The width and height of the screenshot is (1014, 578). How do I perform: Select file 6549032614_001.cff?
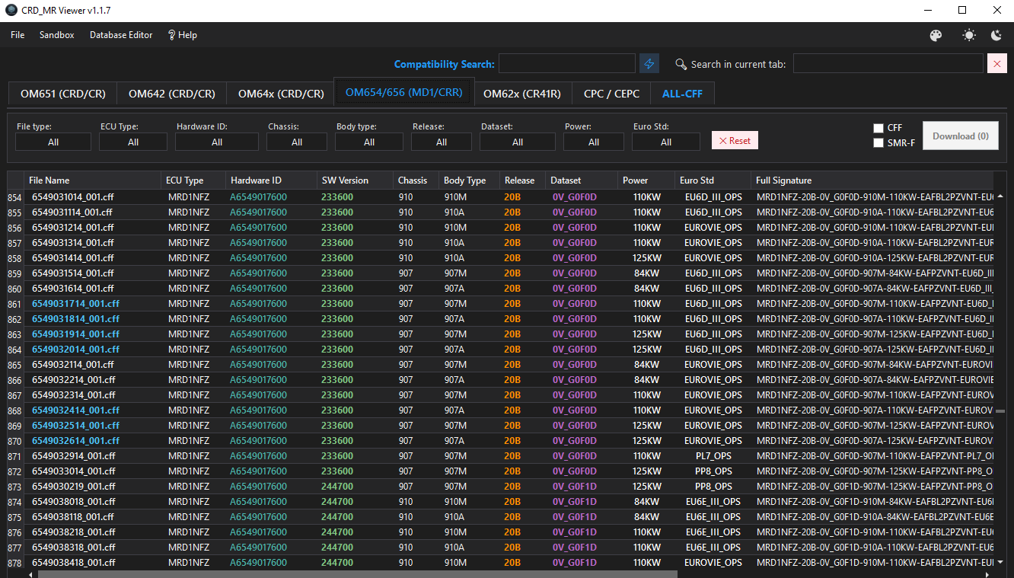pyautogui.click(x=75, y=441)
